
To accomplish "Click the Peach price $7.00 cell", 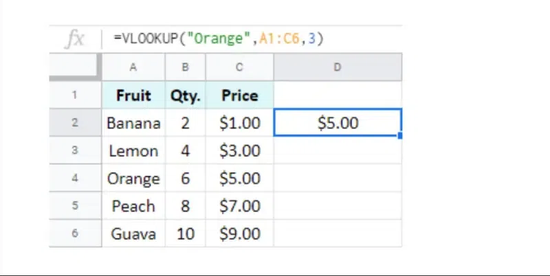I will [239, 207].
